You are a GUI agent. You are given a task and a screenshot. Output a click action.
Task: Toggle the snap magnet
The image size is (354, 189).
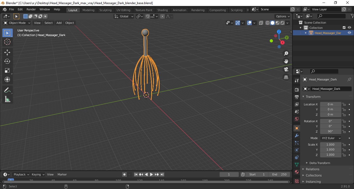(x=148, y=16)
